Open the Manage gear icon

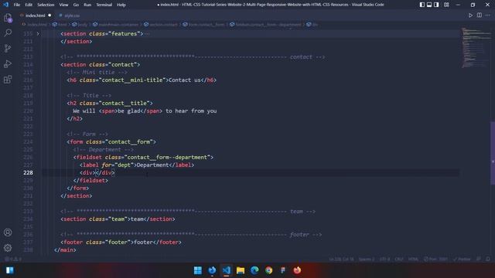coord(8,248)
